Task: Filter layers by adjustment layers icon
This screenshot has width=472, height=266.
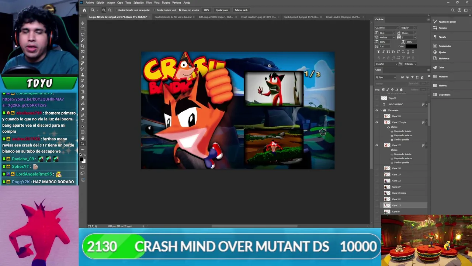Action: [407, 77]
